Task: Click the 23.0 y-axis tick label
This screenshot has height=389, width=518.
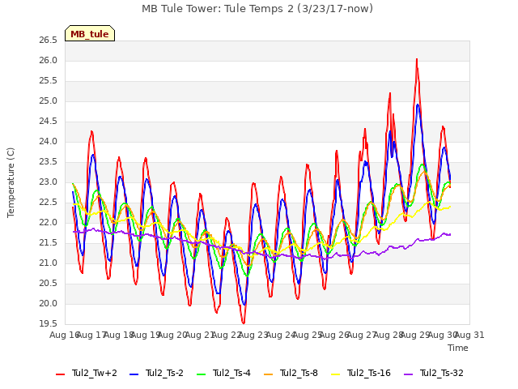Action: 49,182
